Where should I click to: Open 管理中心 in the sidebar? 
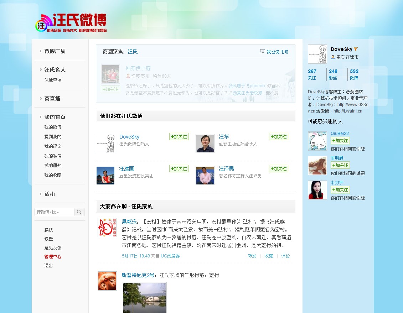point(52,256)
